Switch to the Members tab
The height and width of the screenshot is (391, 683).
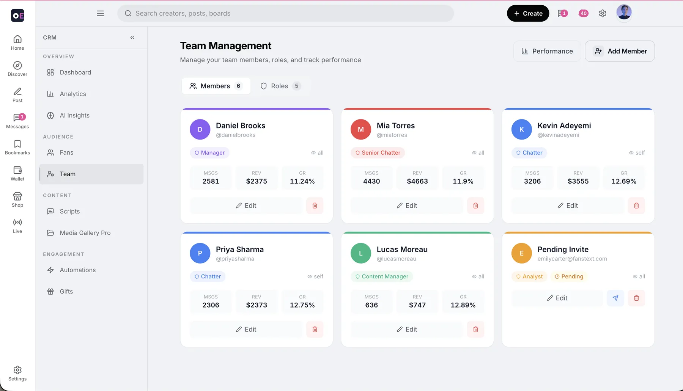(216, 86)
